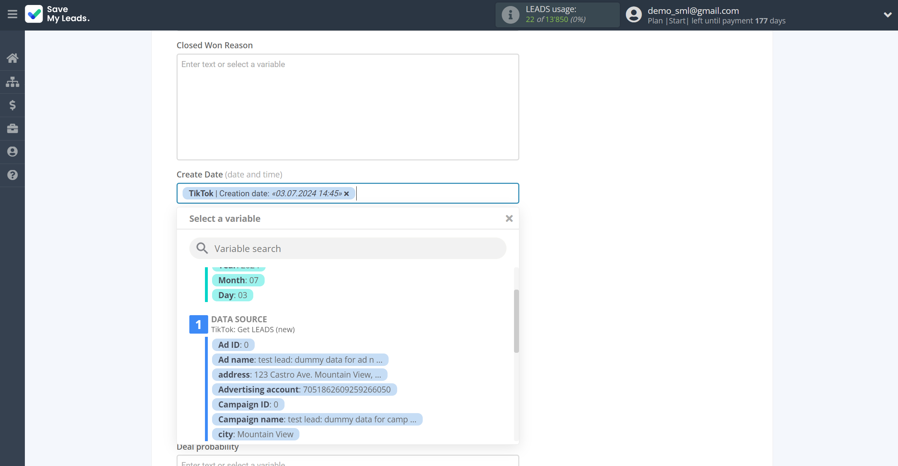The width and height of the screenshot is (898, 466).
Task: Select the Advertising account variable
Action: (304, 390)
